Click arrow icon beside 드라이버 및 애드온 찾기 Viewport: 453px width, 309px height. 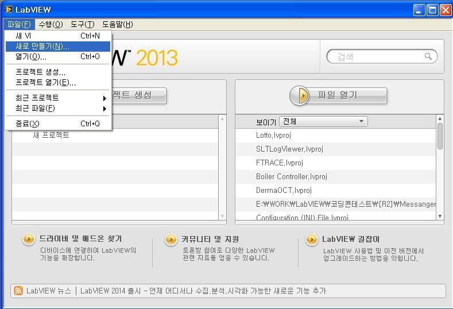[29, 240]
